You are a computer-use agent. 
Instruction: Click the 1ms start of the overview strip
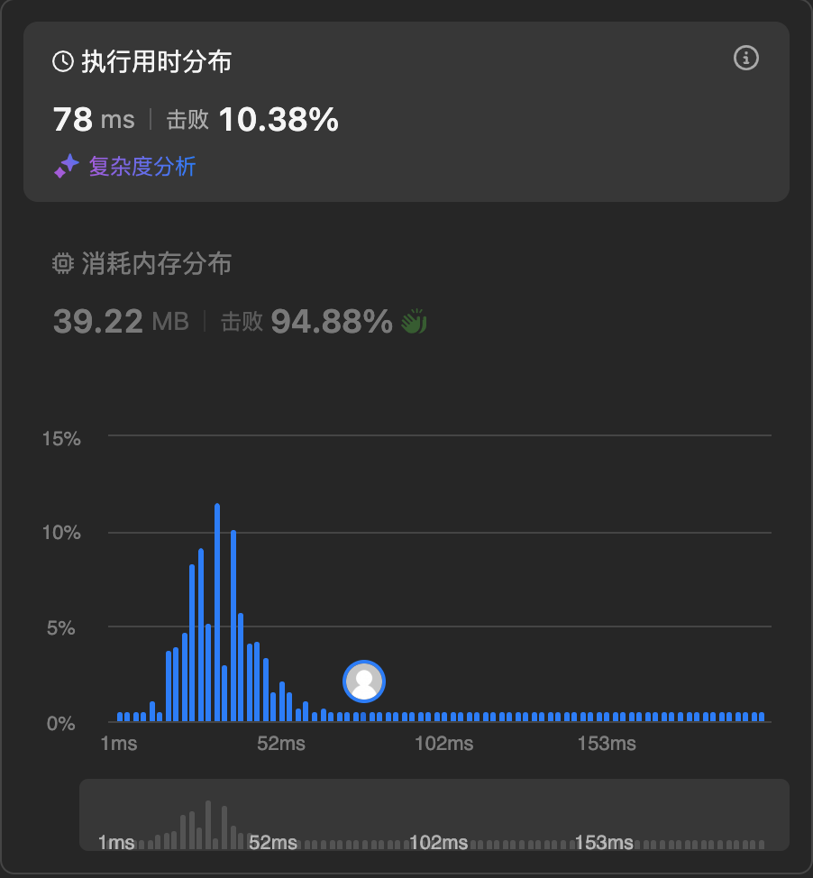coord(116,842)
